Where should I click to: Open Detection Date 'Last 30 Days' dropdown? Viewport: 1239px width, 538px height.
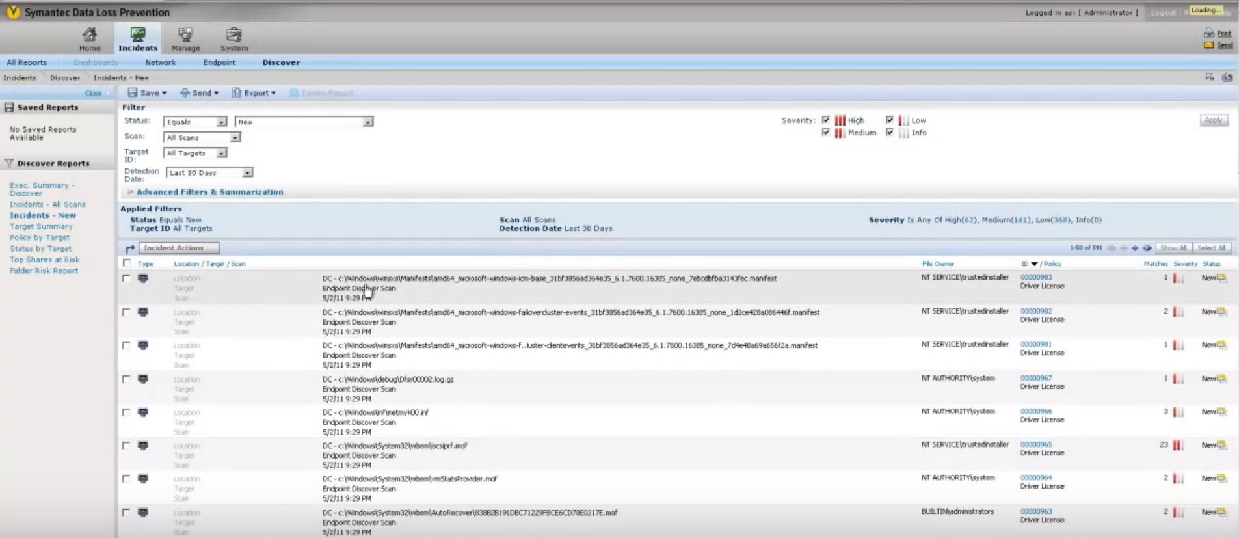tap(209, 172)
